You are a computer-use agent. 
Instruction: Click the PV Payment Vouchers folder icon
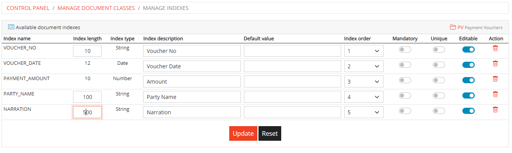pos(453,27)
